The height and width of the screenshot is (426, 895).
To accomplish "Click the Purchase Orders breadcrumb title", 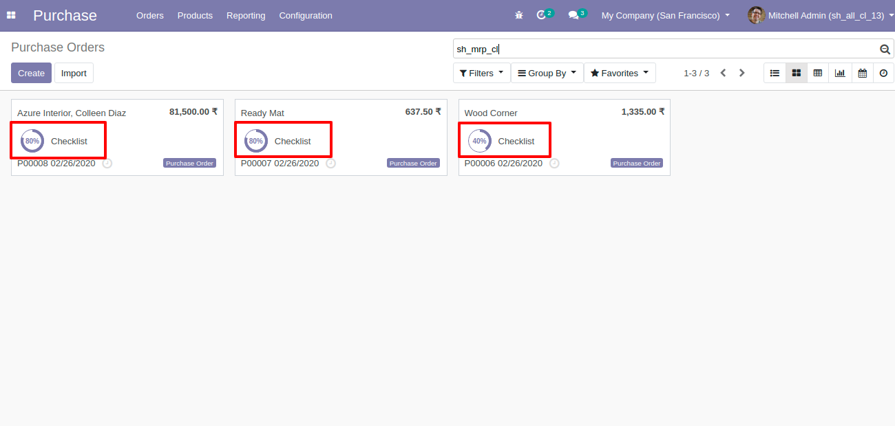I will point(58,47).
